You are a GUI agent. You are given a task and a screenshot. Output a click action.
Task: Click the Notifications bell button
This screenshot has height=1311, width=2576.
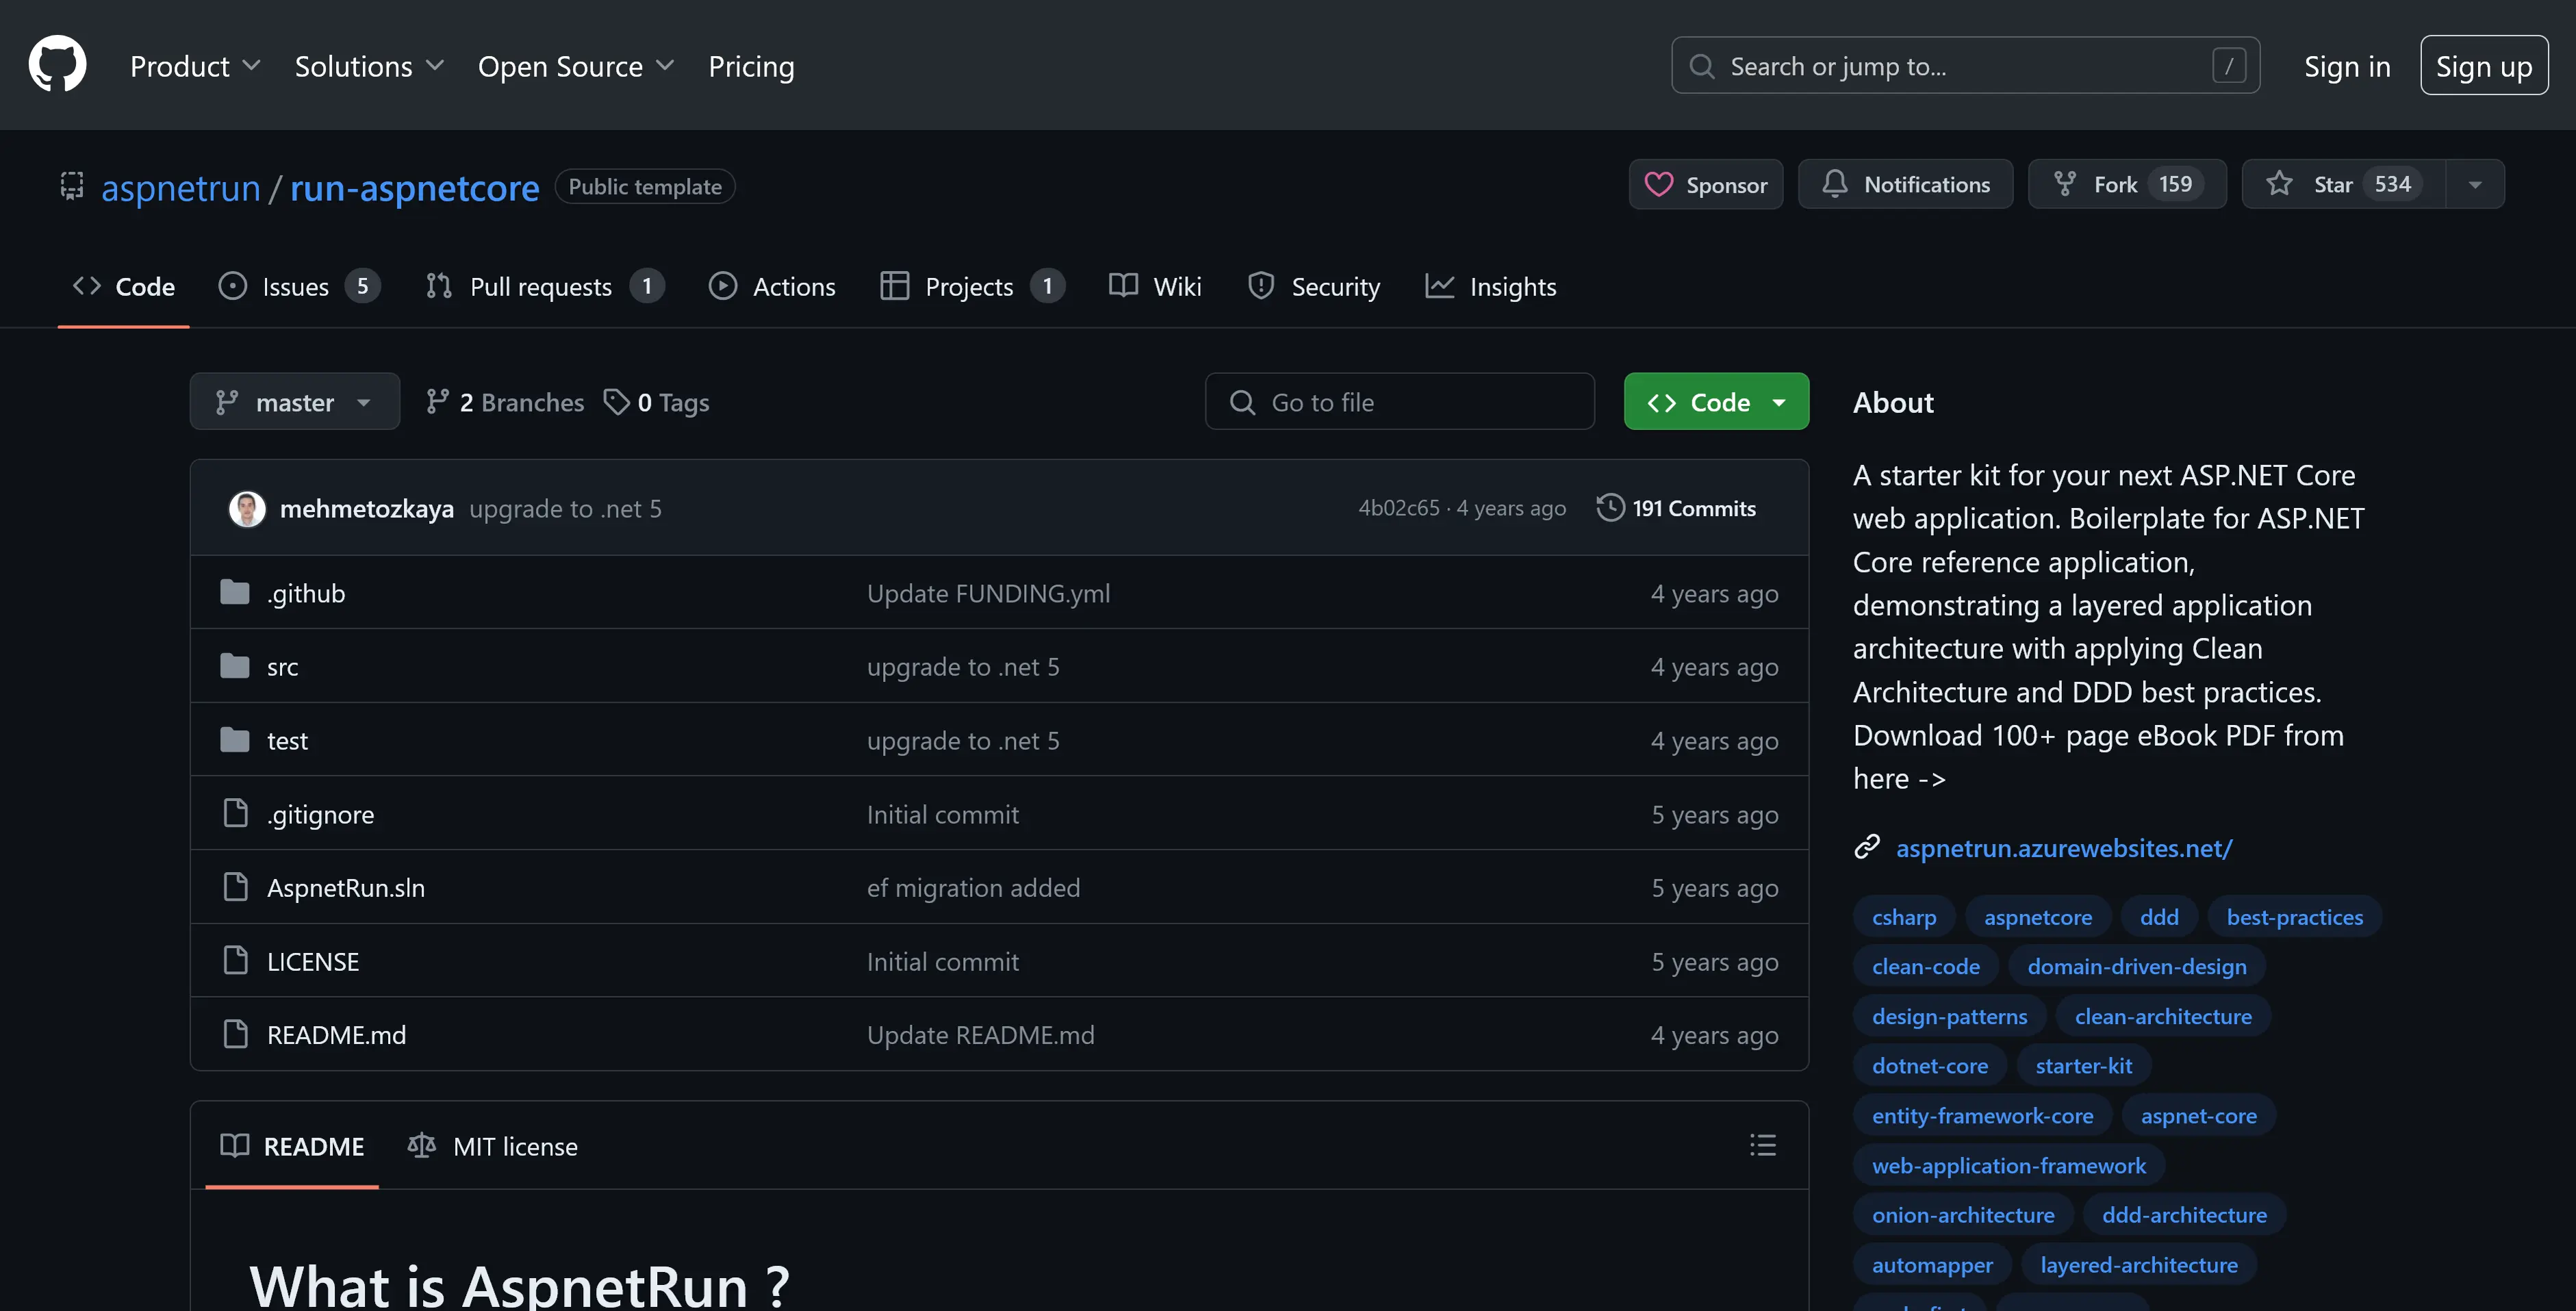coord(1905,185)
